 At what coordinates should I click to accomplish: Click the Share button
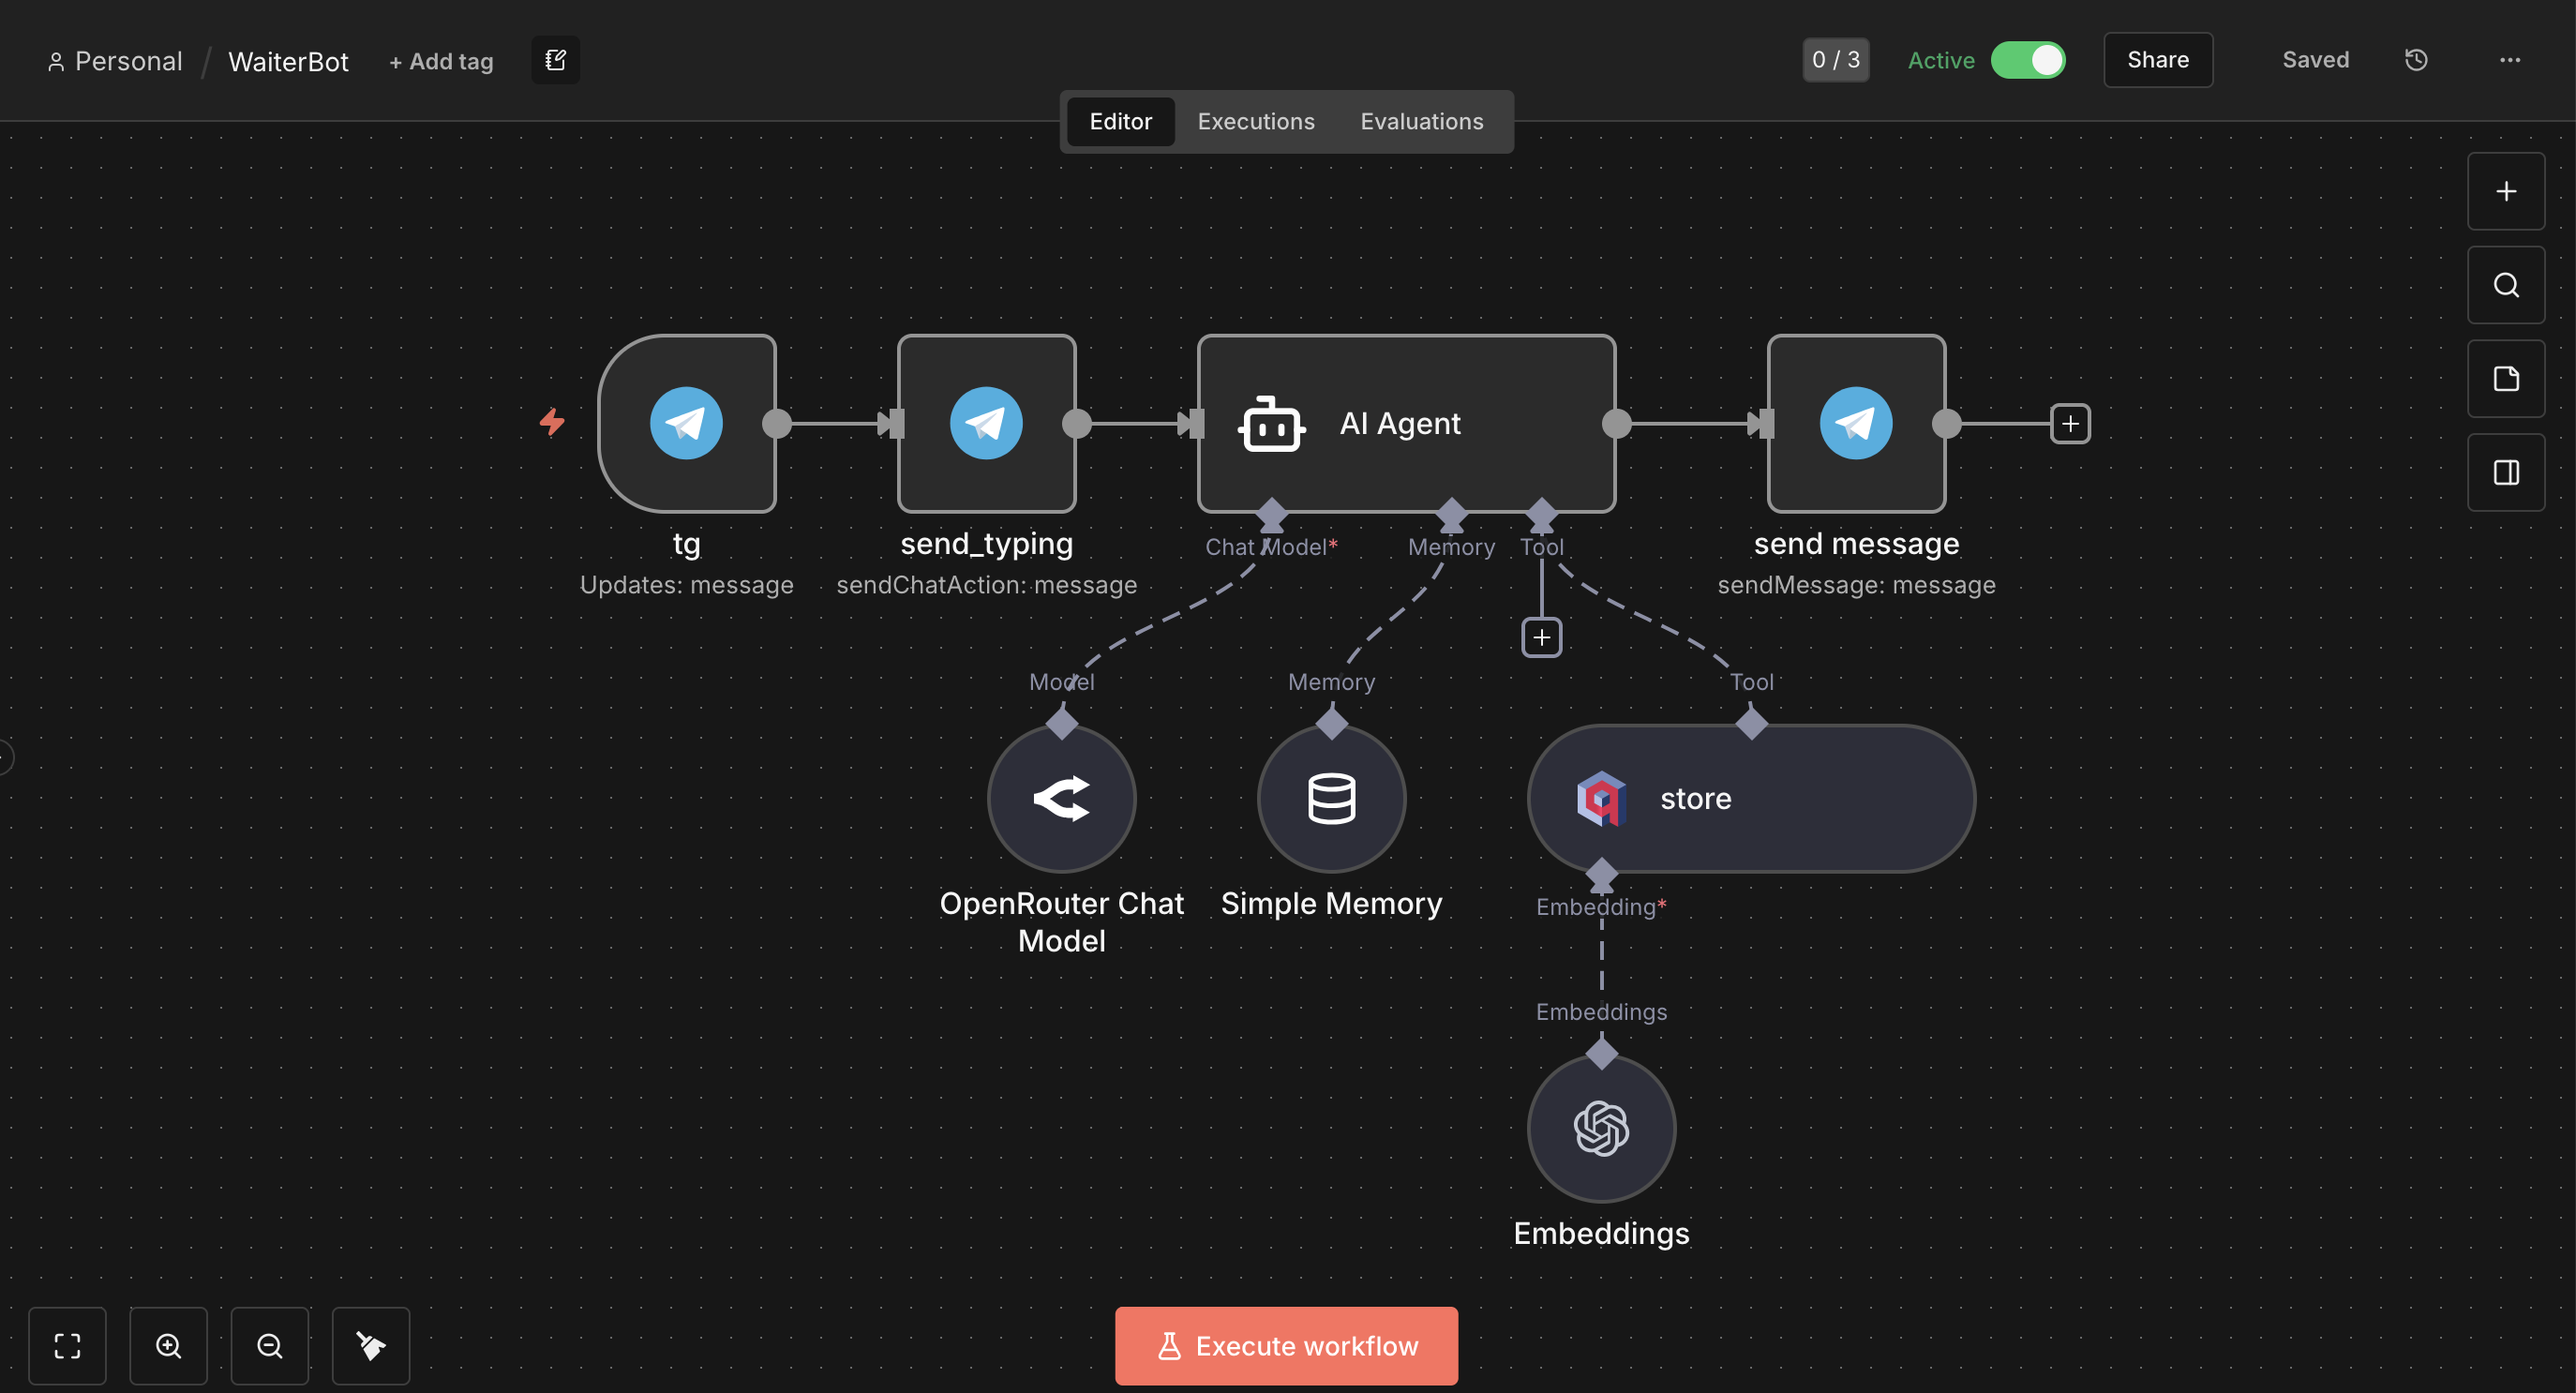coord(2157,60)
